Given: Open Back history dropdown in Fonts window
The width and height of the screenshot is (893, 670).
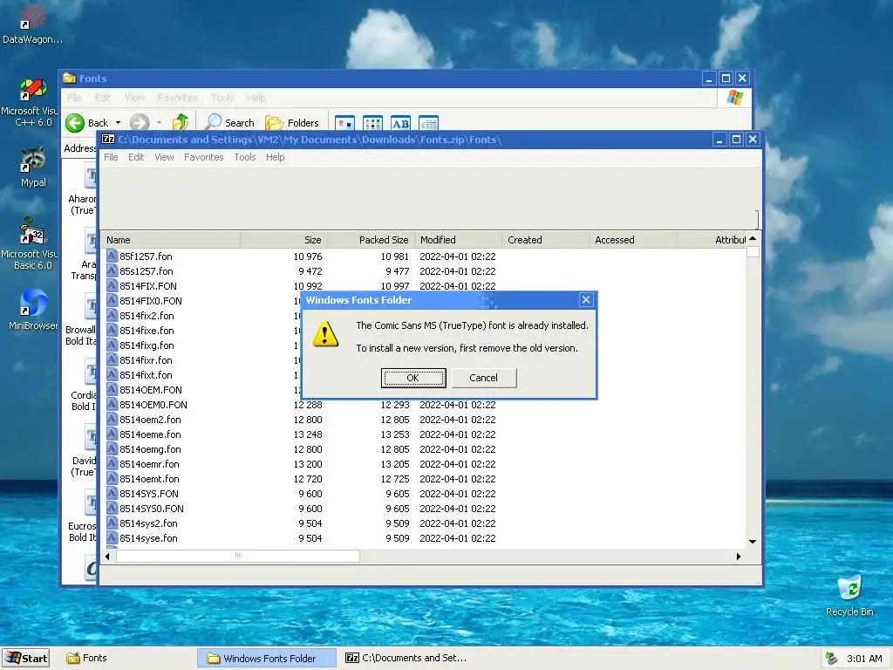Looking at the screenshot, I should 118,122.
